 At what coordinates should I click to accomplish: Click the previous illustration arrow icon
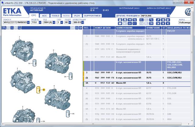tap(163, 20)
